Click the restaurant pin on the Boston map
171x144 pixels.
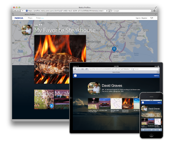[x=114, y=49]
